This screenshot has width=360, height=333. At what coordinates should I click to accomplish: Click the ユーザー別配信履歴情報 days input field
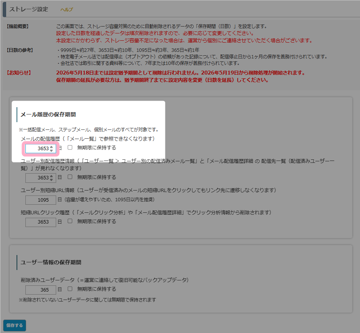click(x=38, y=178)
